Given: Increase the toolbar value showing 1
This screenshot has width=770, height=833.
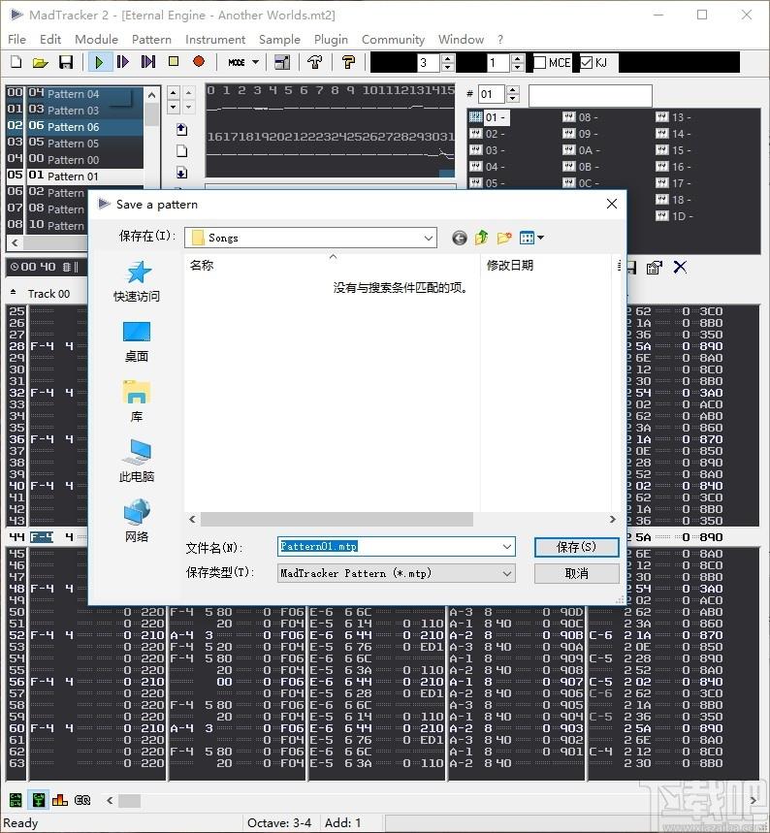Looking at the screenshot, I should coord(518,58).
